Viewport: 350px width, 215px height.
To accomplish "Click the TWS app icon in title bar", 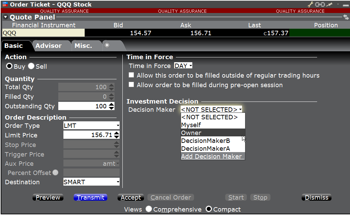I will click(x=5, y=4).
